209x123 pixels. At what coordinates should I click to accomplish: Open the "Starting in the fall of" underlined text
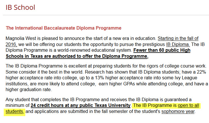[x=178, y=39]
